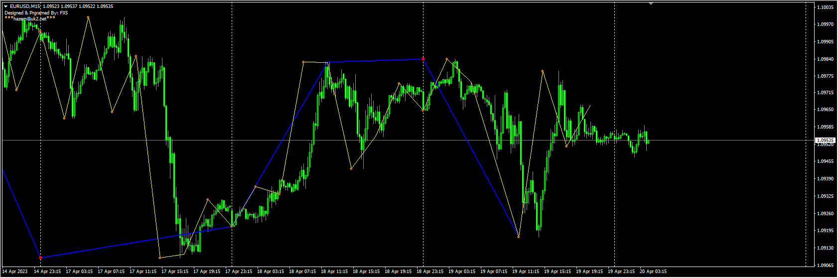
Task: Click the '17 Apr 07:15' time axis label
Action: coord(111,272)
